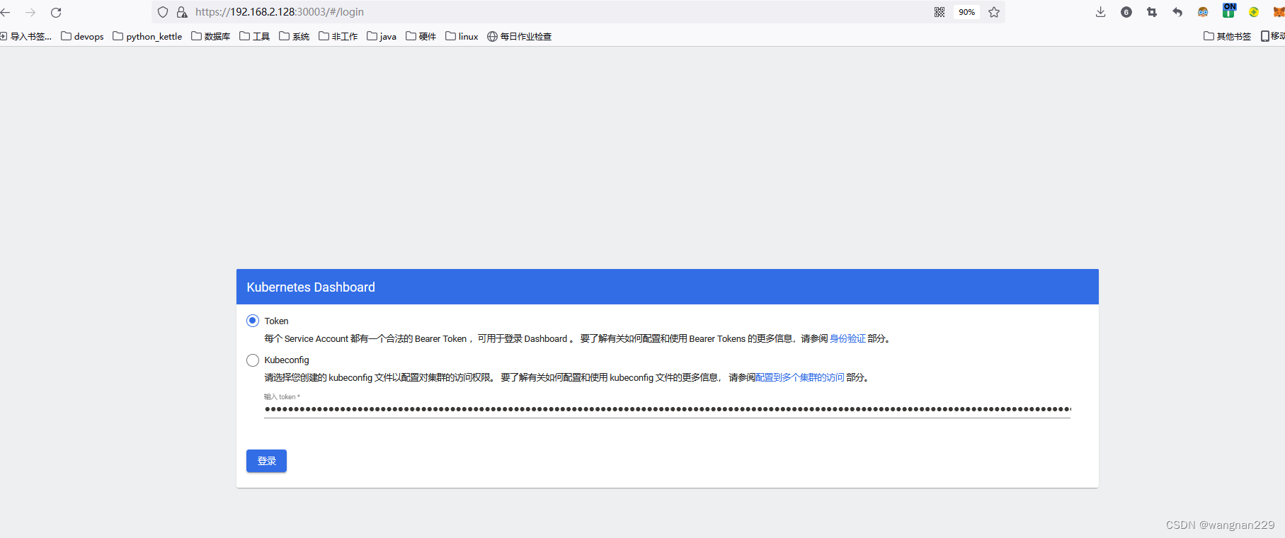Open the avatar face extension icon
This screenshot has height=538, width=1285.
1203,12
